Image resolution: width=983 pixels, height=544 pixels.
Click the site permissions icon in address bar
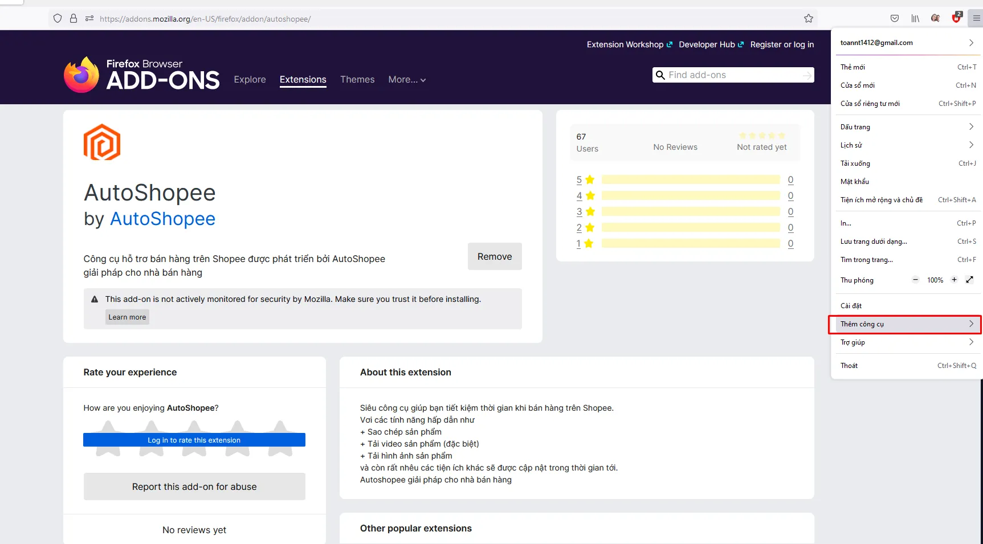[x=89, y=18]
